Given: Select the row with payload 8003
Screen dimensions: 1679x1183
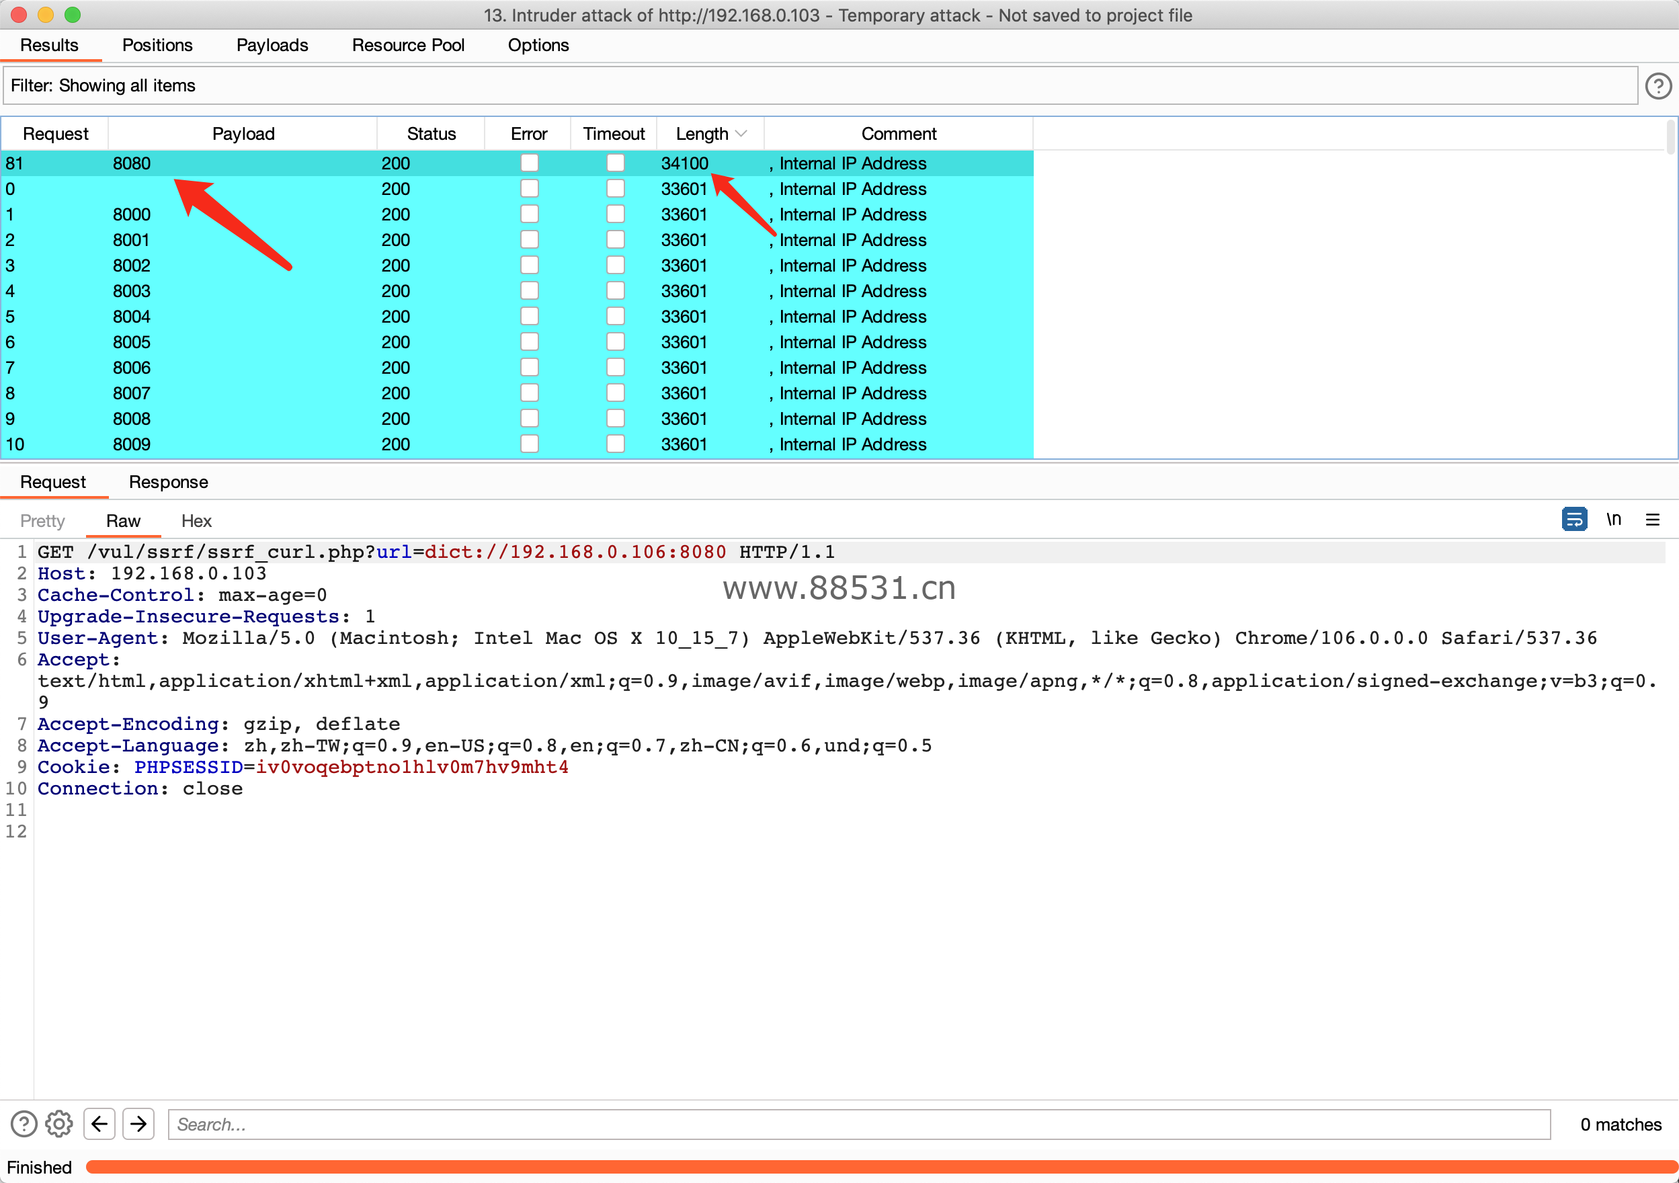Looking at the screenshot, I should (517, 291).
